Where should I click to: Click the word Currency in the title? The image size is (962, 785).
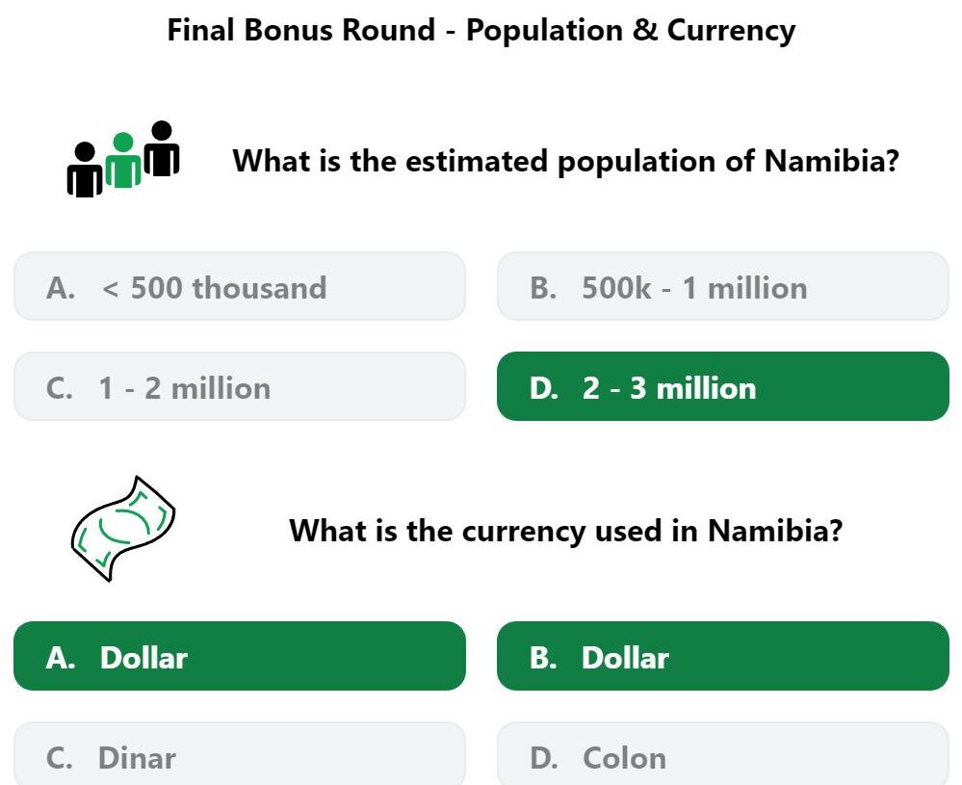(x=731, y=31)
